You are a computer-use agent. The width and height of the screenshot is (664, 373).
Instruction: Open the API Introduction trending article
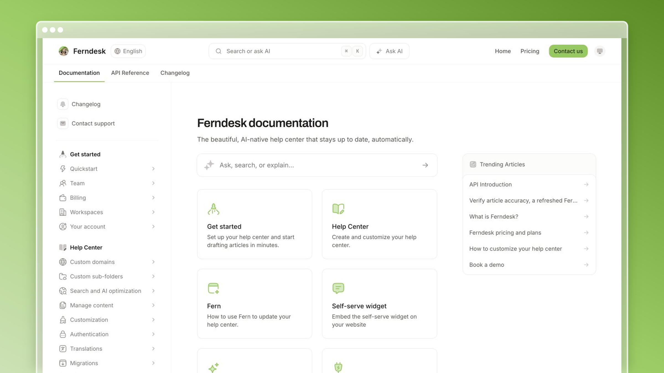(x=529, y=184)
